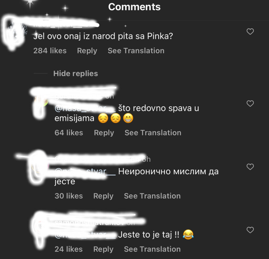The image size is (269, 259).
Task: Collapse thread with Hide replies
Action: coord(76,74)
